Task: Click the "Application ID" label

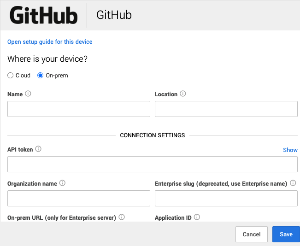Action: click(173, 218)
